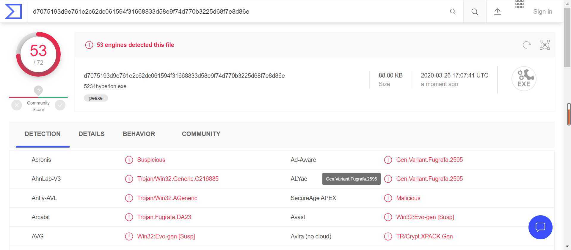Screen dimensions: 571x250
Task: Open the VirusTotal home logo
Action: pyautogui.click(x=13, y=11)
